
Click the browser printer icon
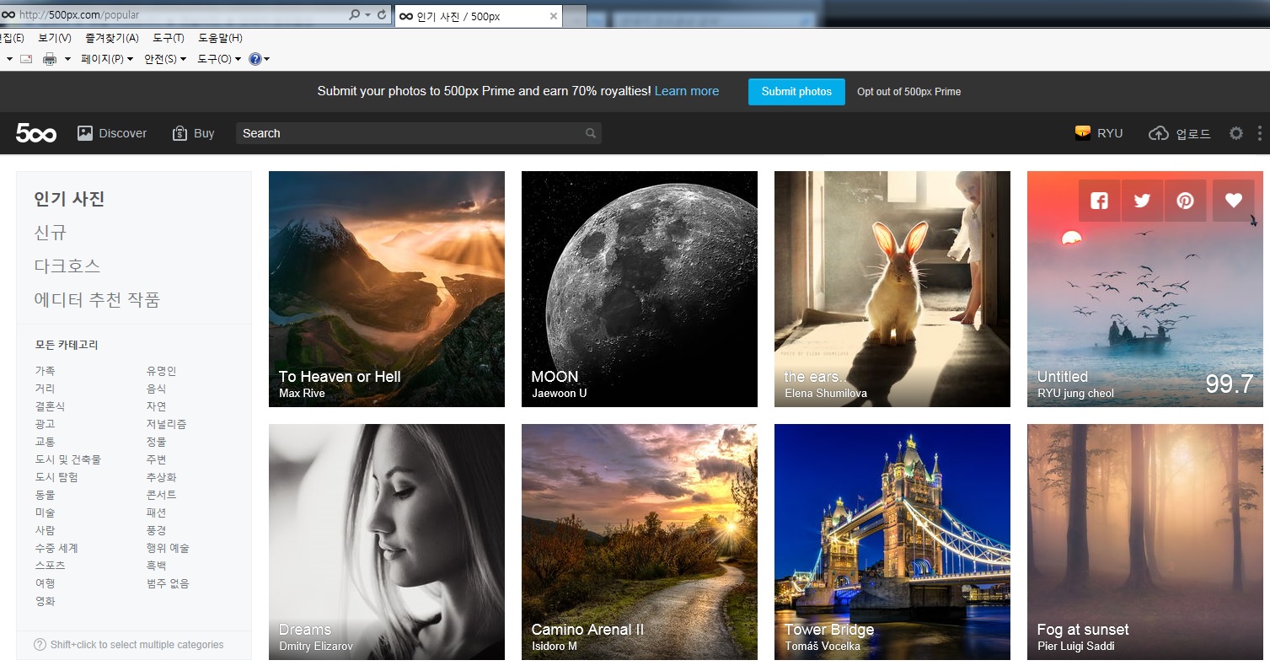point(50,59)
